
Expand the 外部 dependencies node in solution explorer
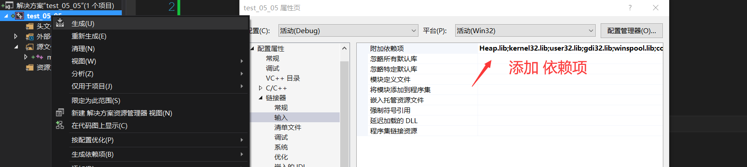click(x=16, y=36)
